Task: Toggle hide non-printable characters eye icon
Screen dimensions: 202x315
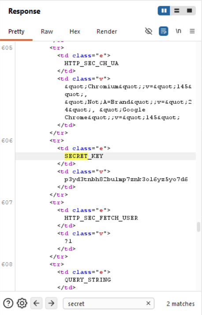Action: (149, 31)
